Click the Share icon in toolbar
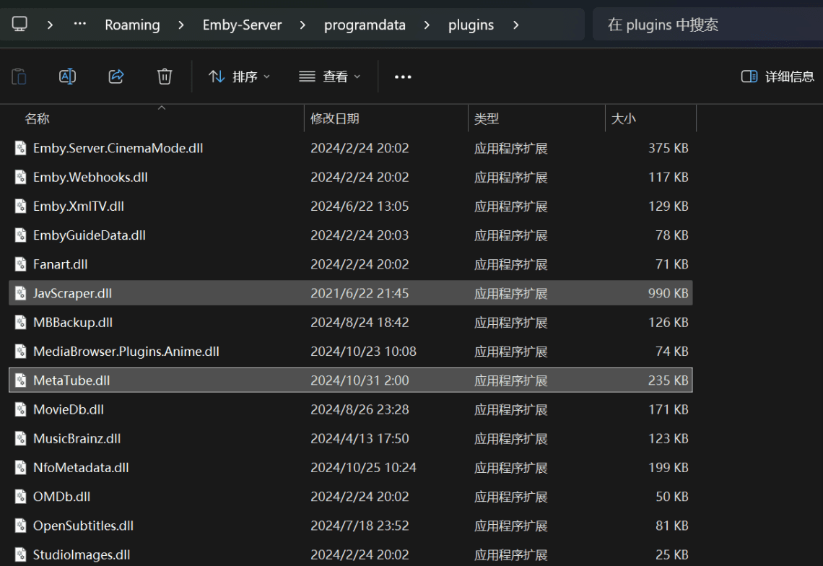Image resolution: width=823 pixels, height=566 pixels. [x=116, y=77]
